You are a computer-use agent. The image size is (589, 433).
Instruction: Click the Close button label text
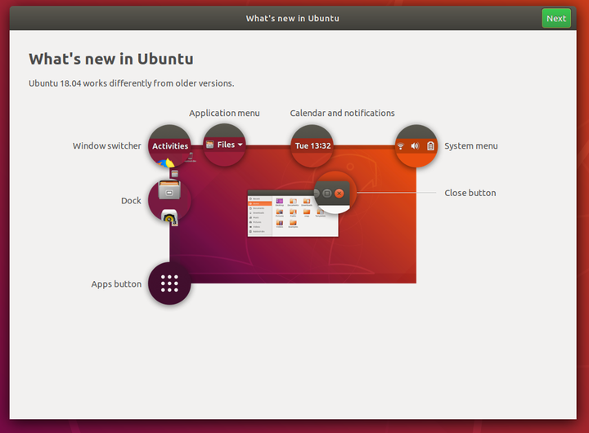(x=470, y=193)
